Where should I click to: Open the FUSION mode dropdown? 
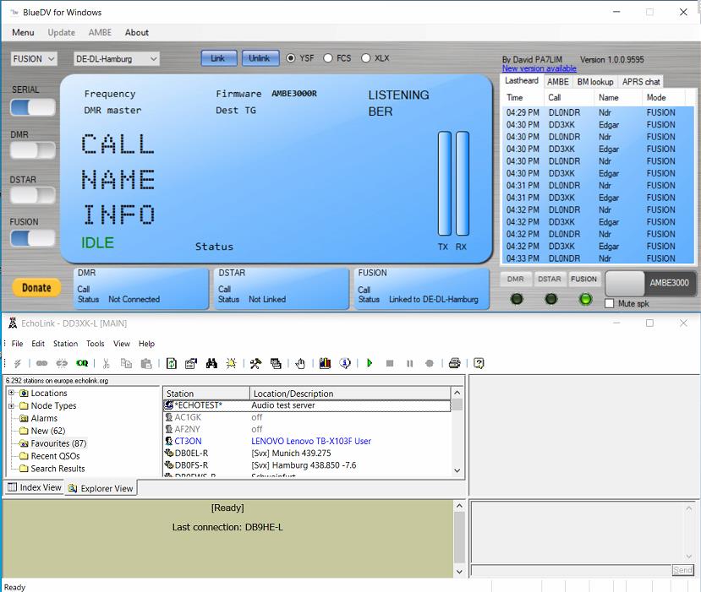[34, 59]
